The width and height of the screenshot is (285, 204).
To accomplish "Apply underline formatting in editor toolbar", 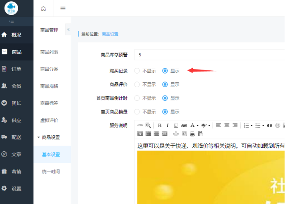I will pos(176,125).
